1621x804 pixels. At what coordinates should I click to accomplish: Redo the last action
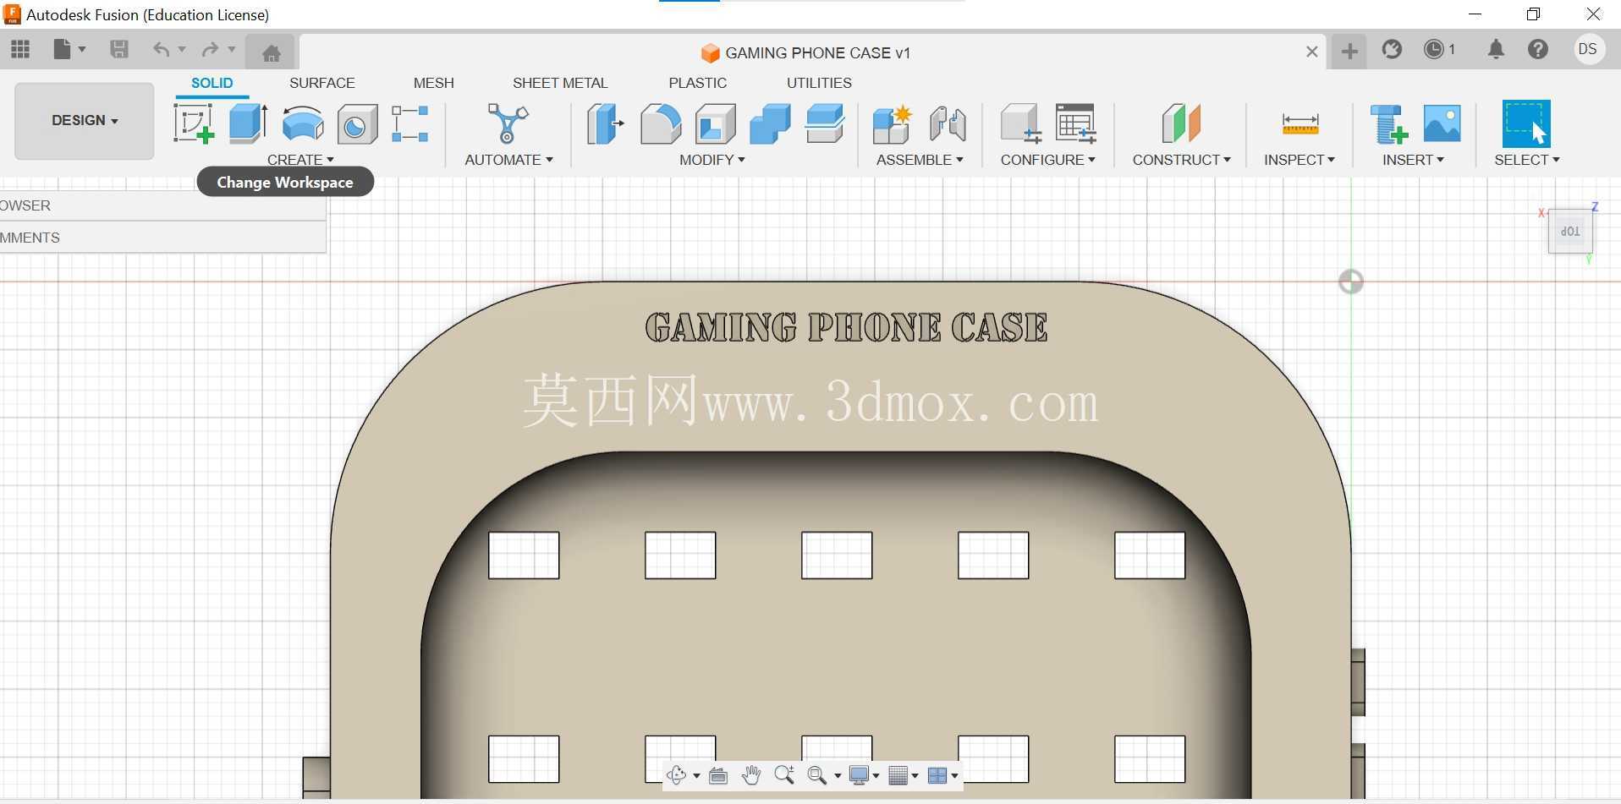tap(210, 50)
